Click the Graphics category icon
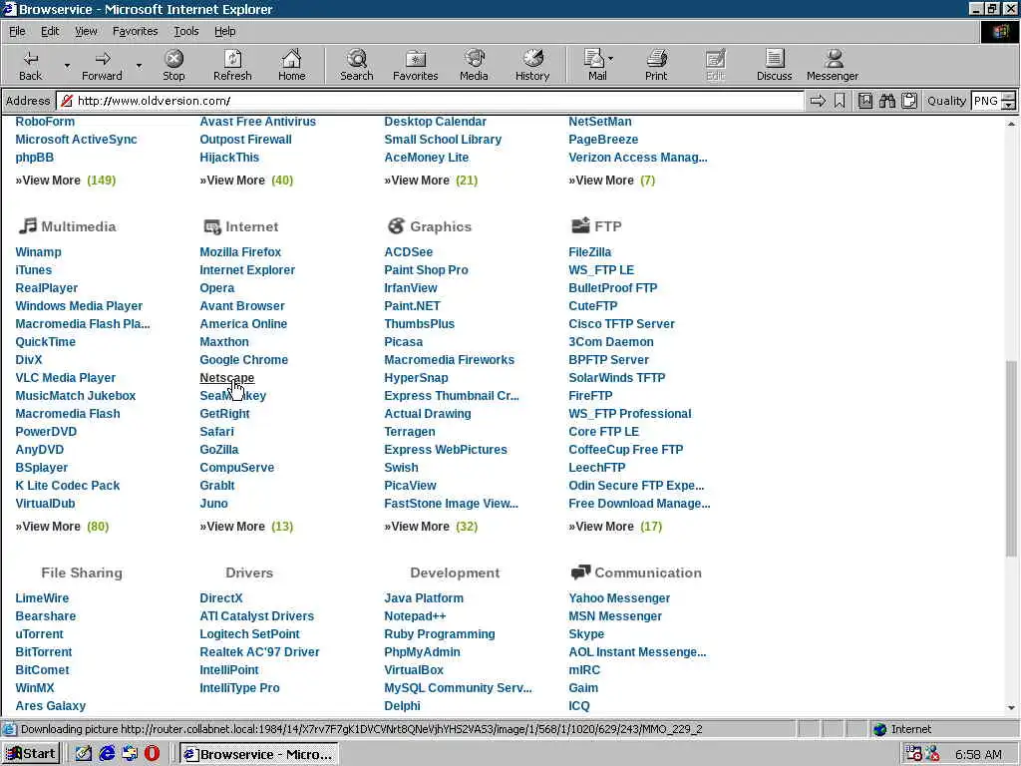Screen dimensions: 1021x766 tap(396, 226)
